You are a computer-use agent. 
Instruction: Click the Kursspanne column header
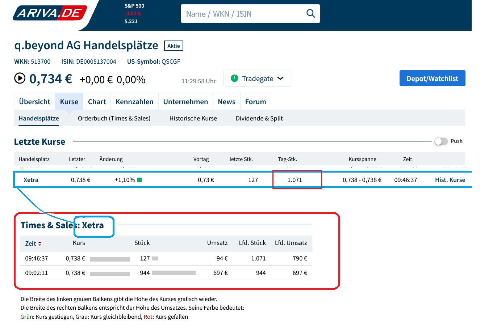tap(362, 159)
